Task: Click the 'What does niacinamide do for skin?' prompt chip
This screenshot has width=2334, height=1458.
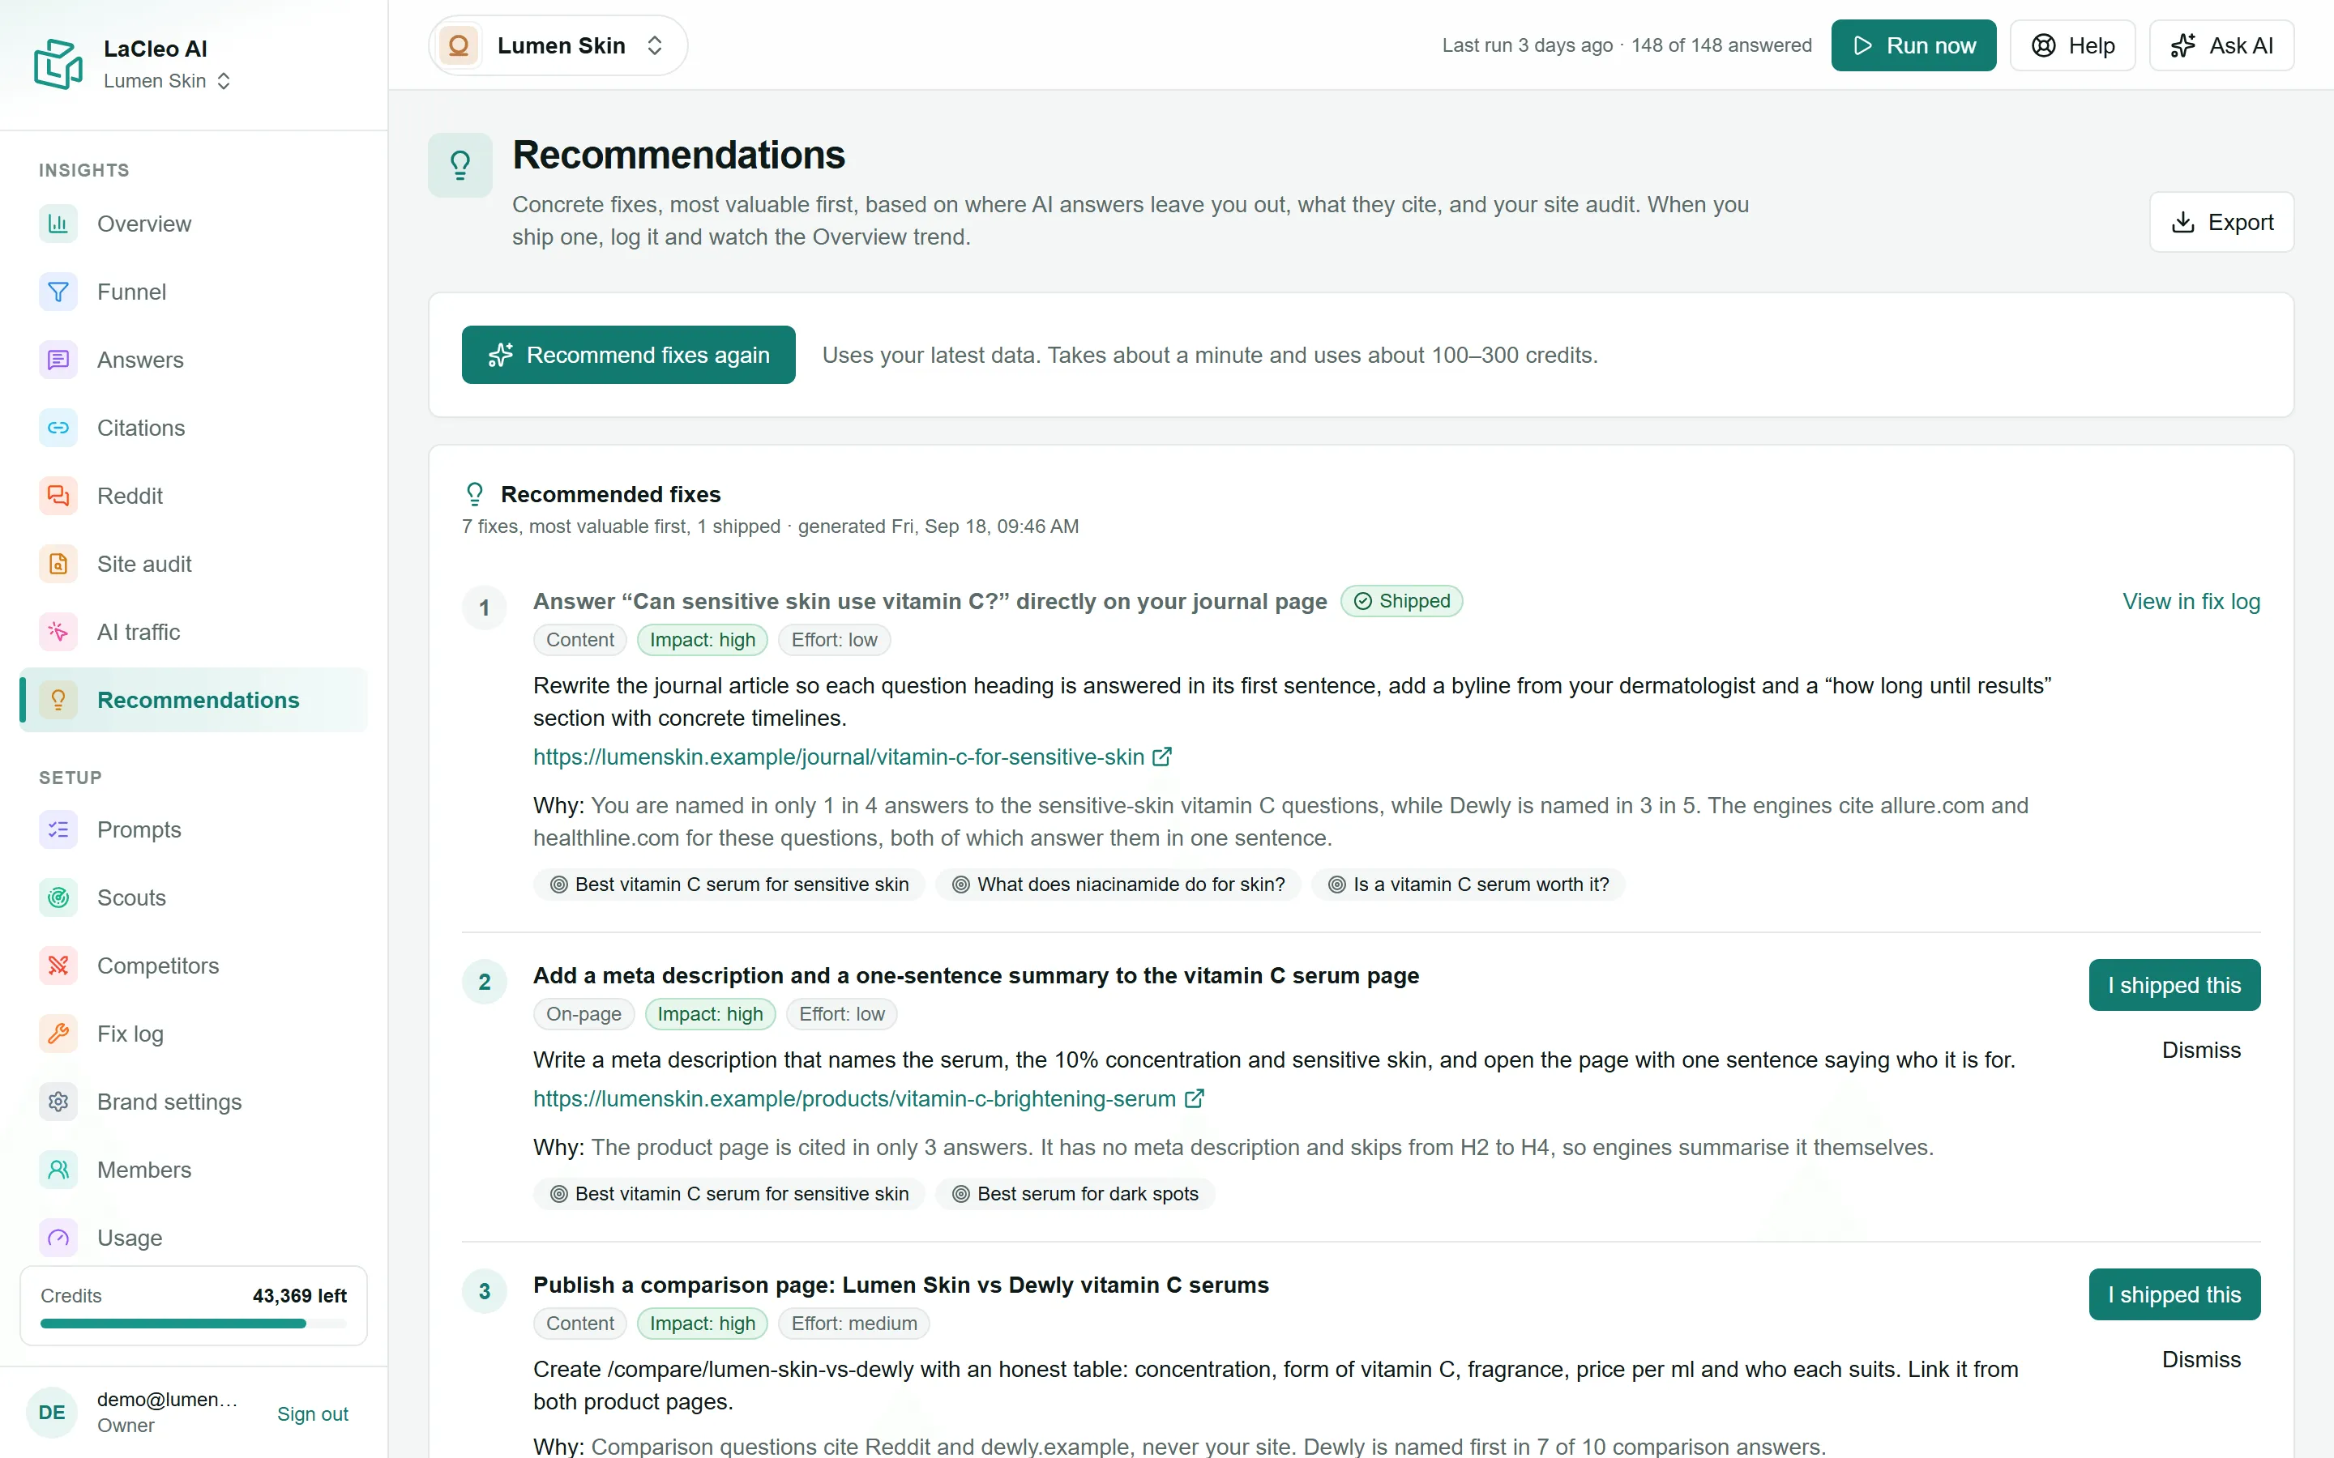Action: click(x=1118, y=885)
